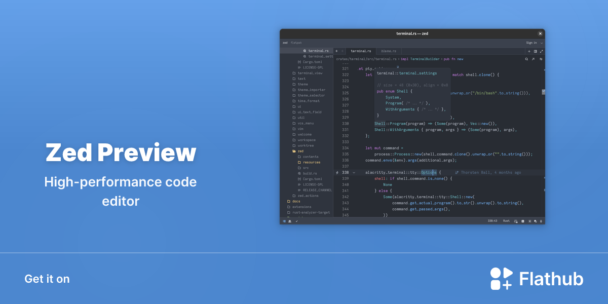Click the Thorsten Ball blame annotation
The height and width of the screenshot is (304, 608).
coord(488,172)
